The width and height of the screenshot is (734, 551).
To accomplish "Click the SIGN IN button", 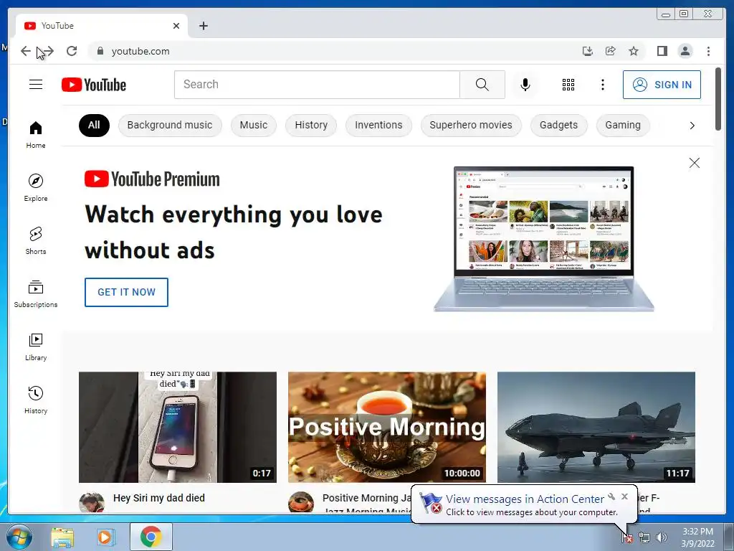I will pos(662,85).
